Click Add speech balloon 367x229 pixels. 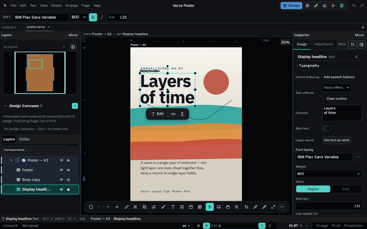click(339, 77)
